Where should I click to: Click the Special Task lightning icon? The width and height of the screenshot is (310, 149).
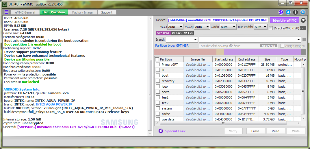pyautogui.click(x=161, y=131)
